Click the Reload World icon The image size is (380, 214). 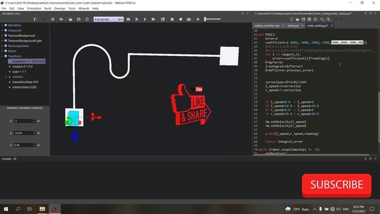[x=87, y=19]
